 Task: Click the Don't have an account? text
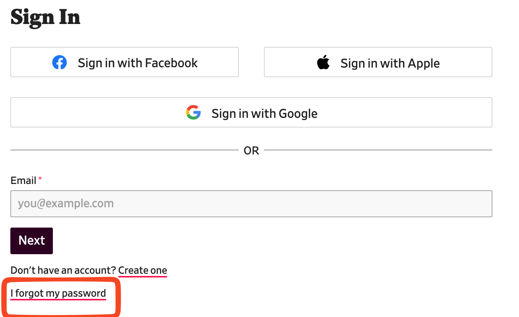pyautogui.click(x=63, y=270)
